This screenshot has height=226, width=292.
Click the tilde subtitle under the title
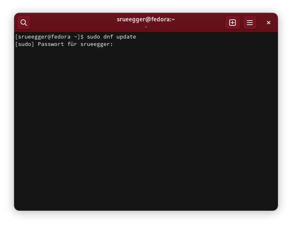click(146, 27)
